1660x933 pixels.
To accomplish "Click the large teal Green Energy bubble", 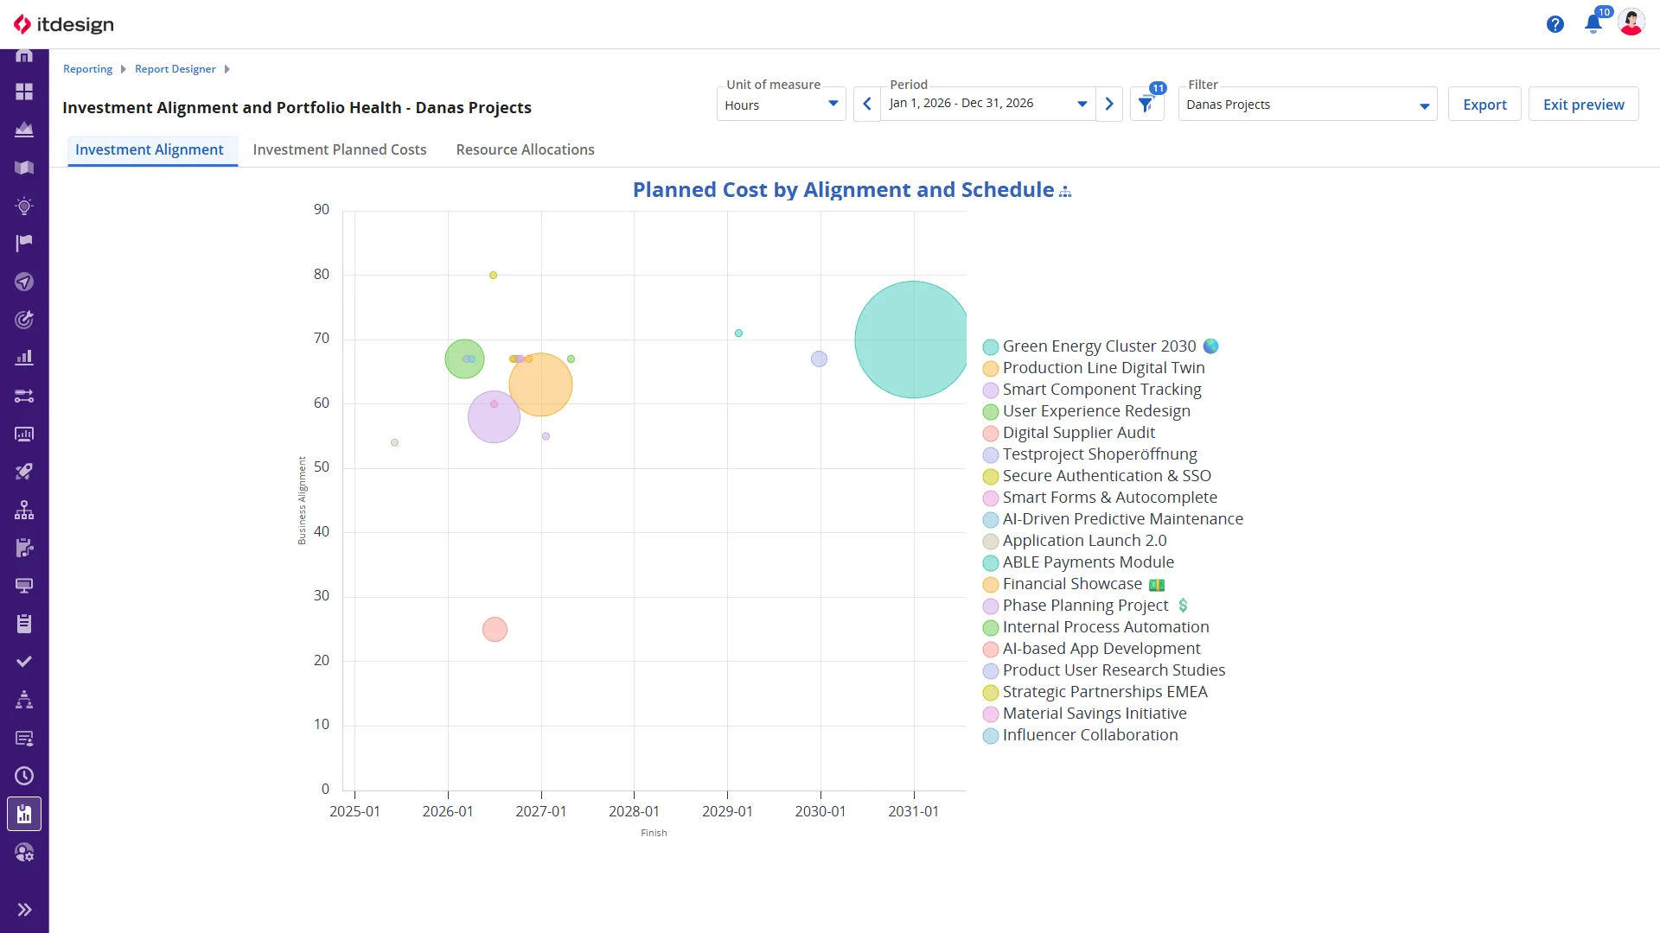I will click(x=912, y=340).
